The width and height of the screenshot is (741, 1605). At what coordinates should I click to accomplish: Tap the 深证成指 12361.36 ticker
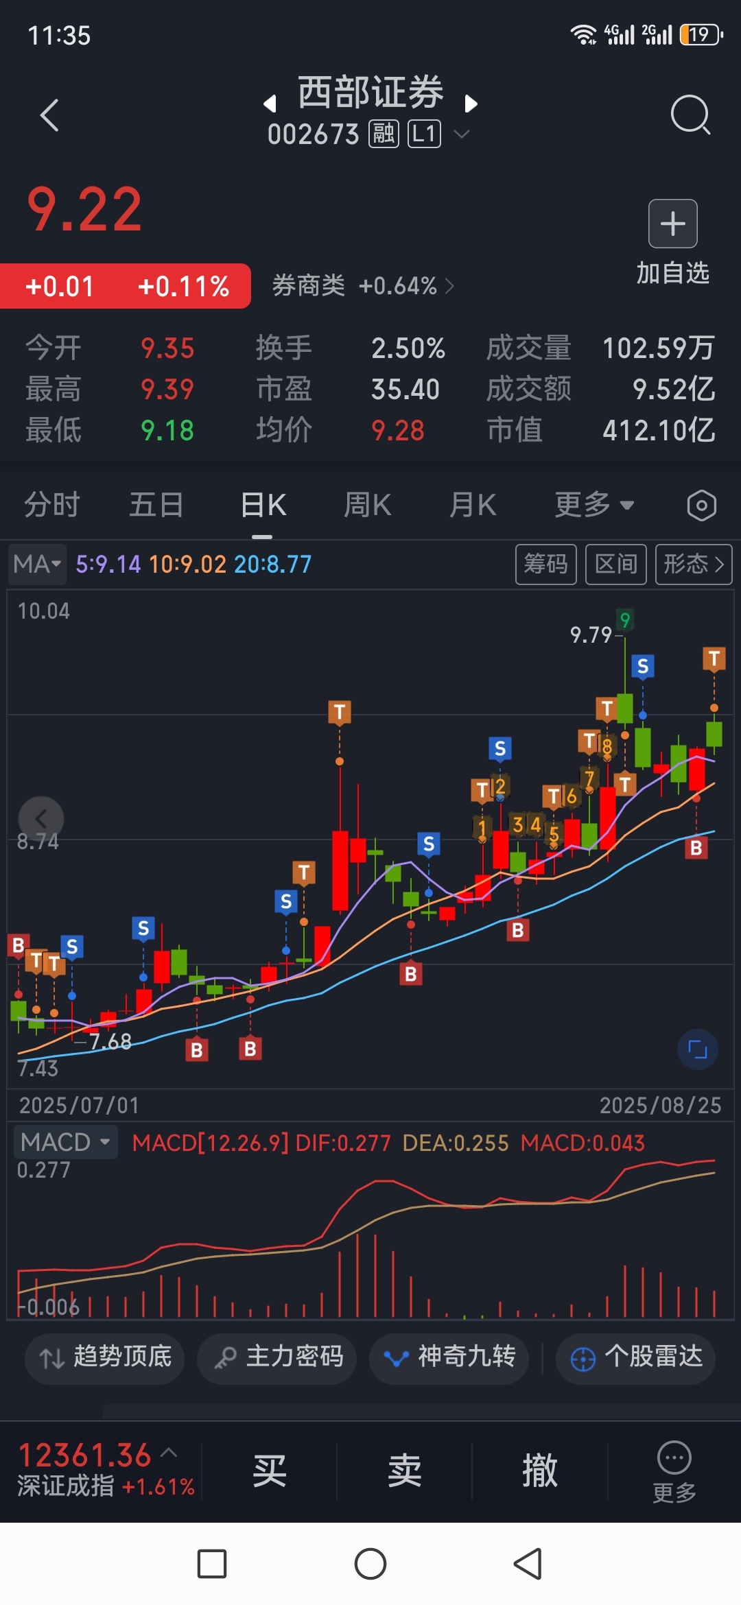coord(106,1470)
